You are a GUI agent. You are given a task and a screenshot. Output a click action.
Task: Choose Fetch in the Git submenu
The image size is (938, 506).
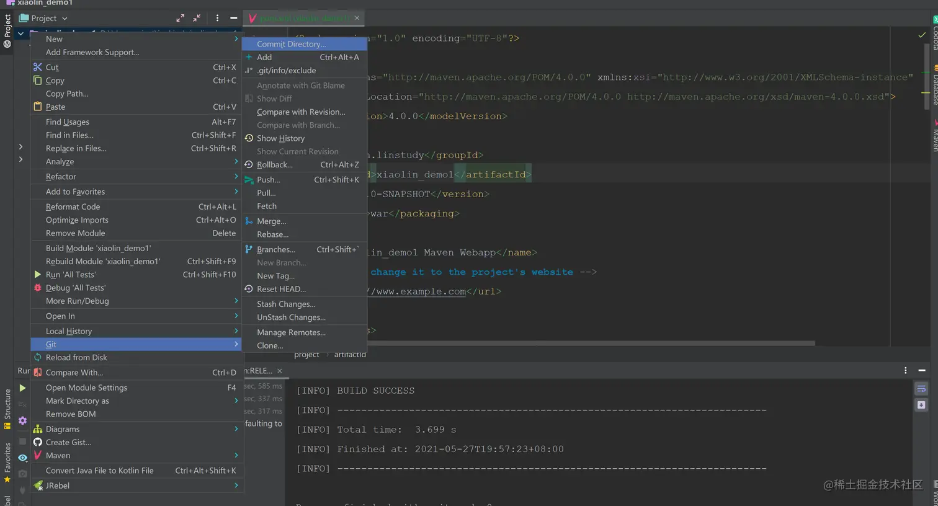tap(305, 206)
